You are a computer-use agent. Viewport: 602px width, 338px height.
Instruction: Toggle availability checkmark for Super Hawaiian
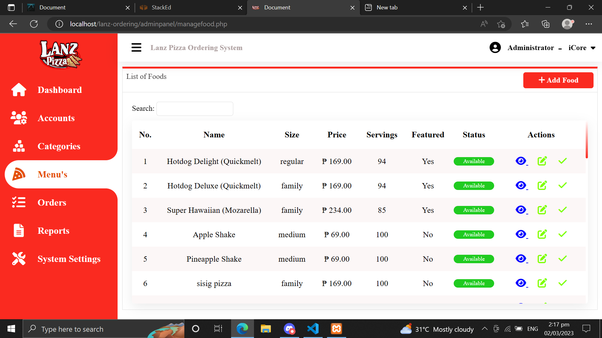click(x=562, y=210)
